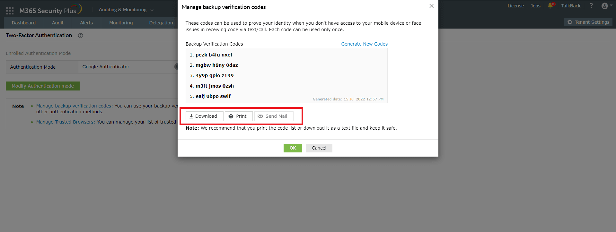616x232 pixels.
Task: Open the apps grid launcher icon
Action: tap(10, 11)
